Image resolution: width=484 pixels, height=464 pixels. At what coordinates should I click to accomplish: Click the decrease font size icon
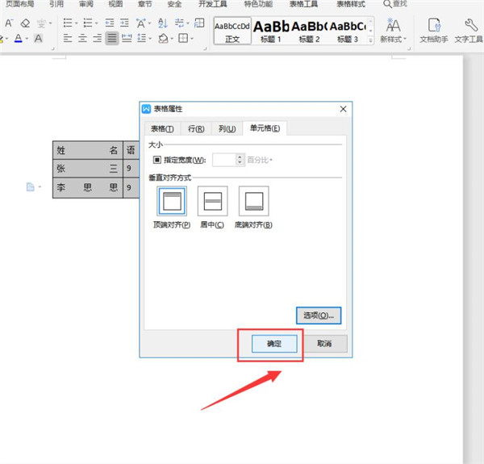click(9, 23)
